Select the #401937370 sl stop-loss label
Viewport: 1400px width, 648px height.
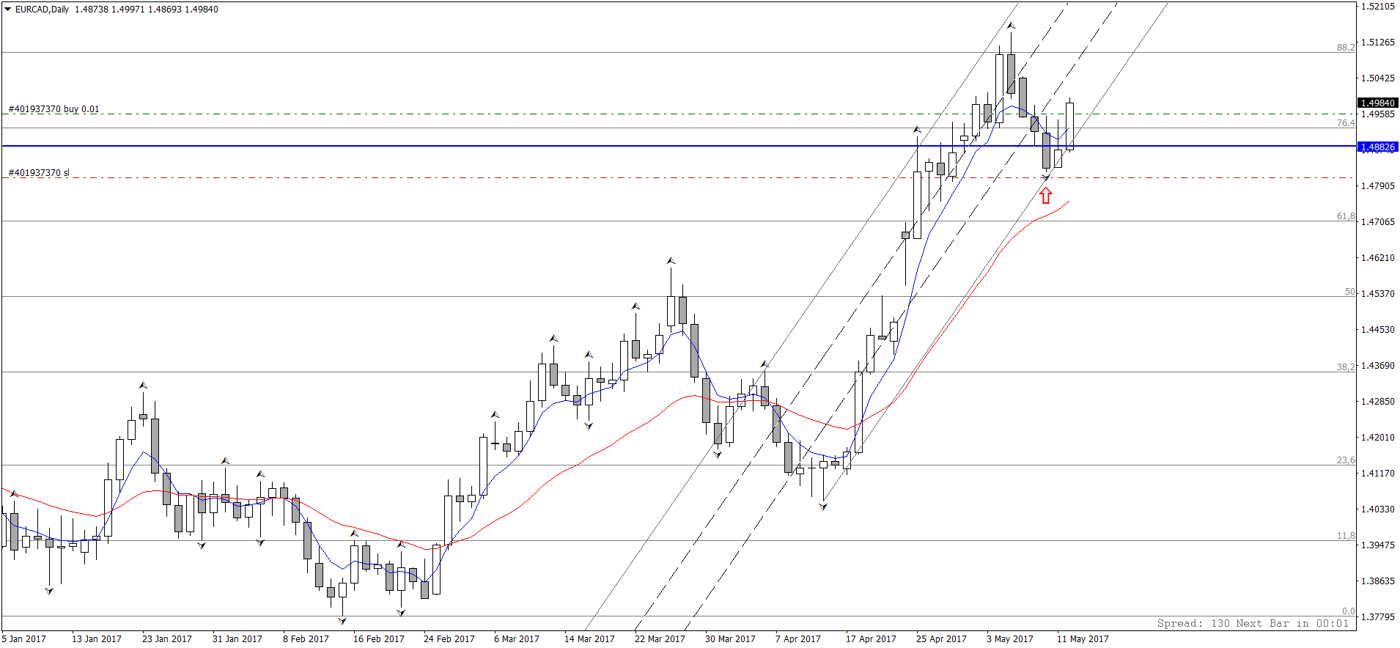click(x=39, y=173)
